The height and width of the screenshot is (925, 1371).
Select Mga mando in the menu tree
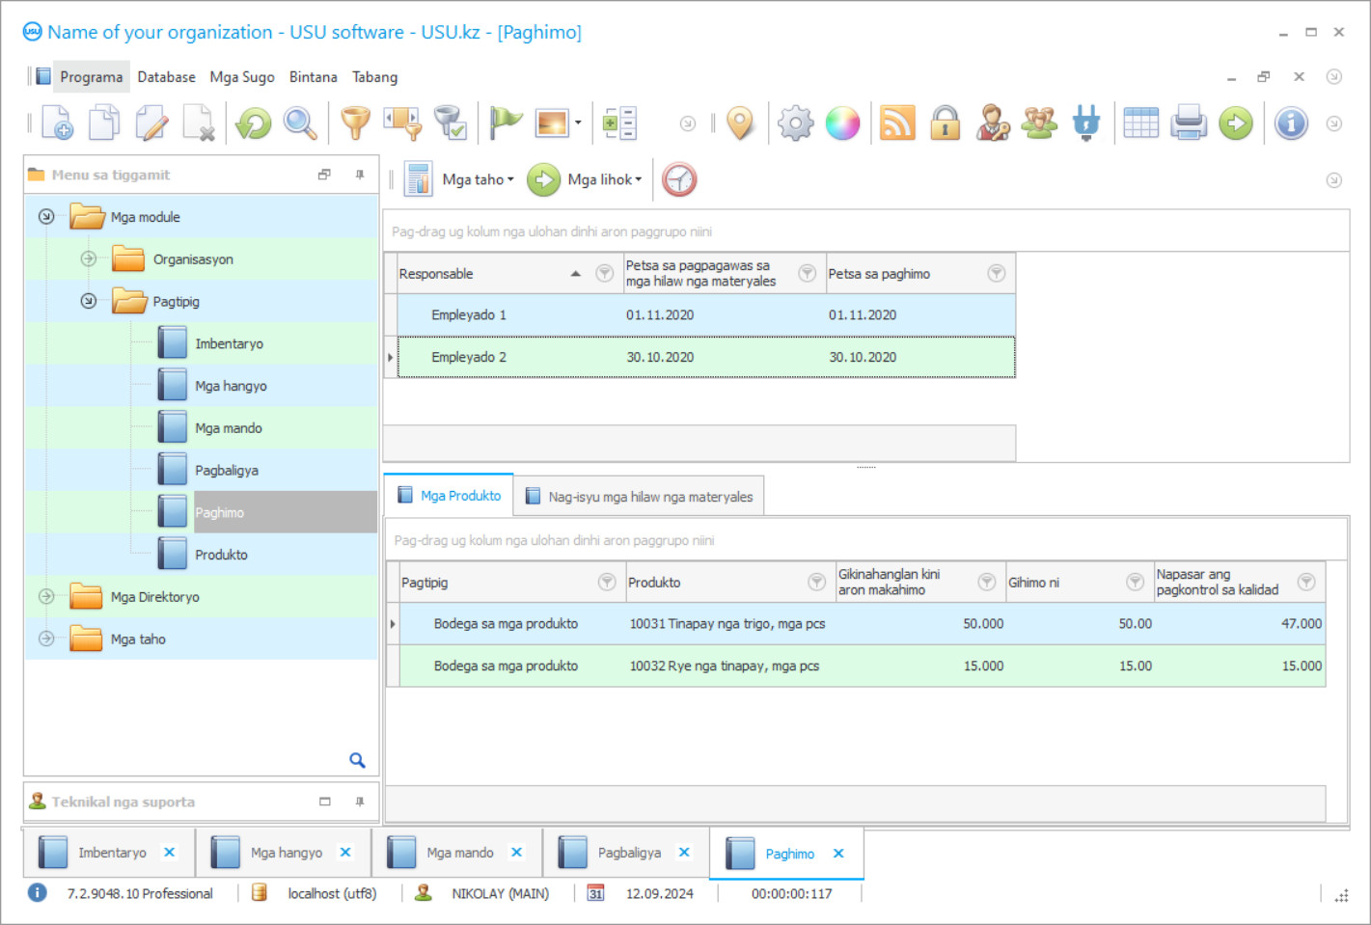(229, 428)
